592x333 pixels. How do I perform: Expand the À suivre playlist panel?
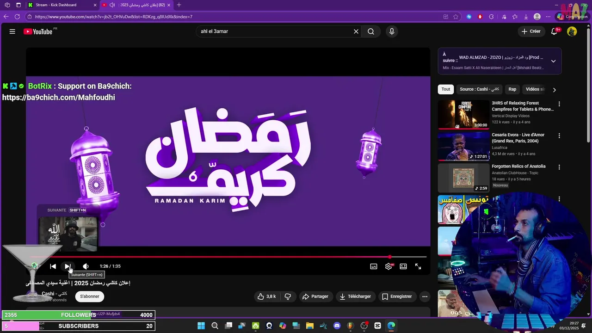coord(553,61)
